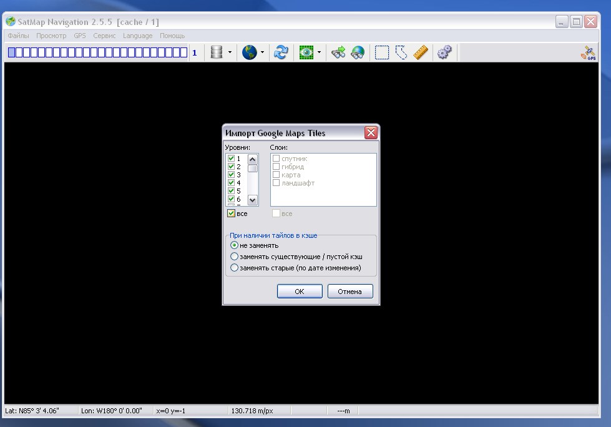Open the Сервис menu

click(104, 36)
